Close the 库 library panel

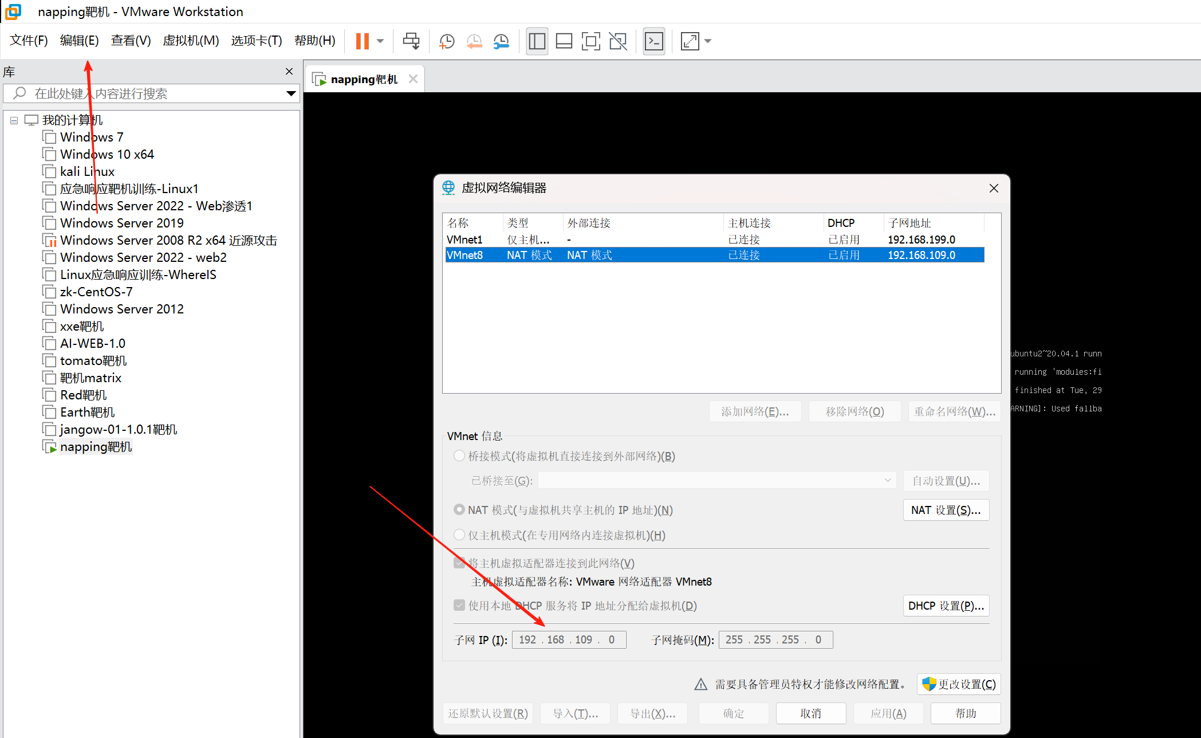coord(289,72)
